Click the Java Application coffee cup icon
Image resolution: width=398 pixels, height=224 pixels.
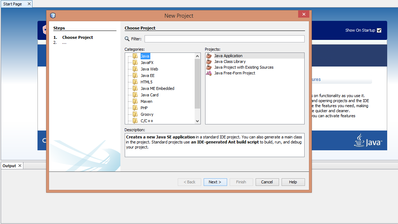(x=209, y=56)
